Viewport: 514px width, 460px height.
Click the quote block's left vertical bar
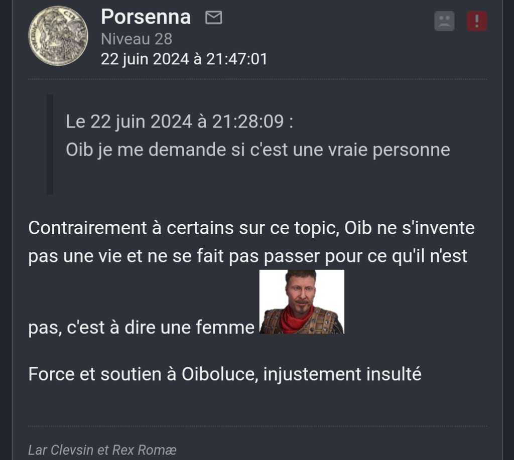coord(50,144)
